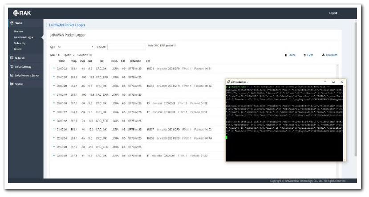Expand the 03:00:12 CRC_ERR packet row
The height and width of the screenshot is (197, 369).
54,121
